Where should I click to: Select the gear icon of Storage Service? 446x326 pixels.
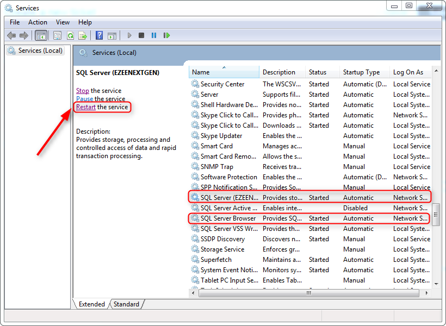click(x=195, y=249)
